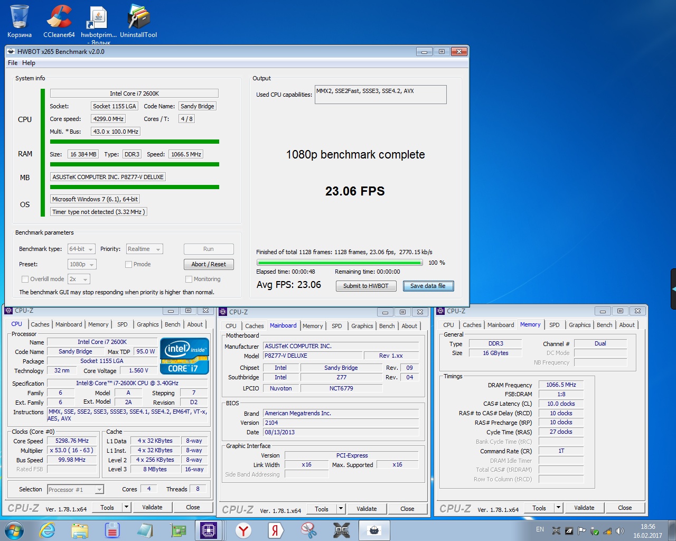
Task: Open the File menu in HWBOT
Action: (13, 63)
